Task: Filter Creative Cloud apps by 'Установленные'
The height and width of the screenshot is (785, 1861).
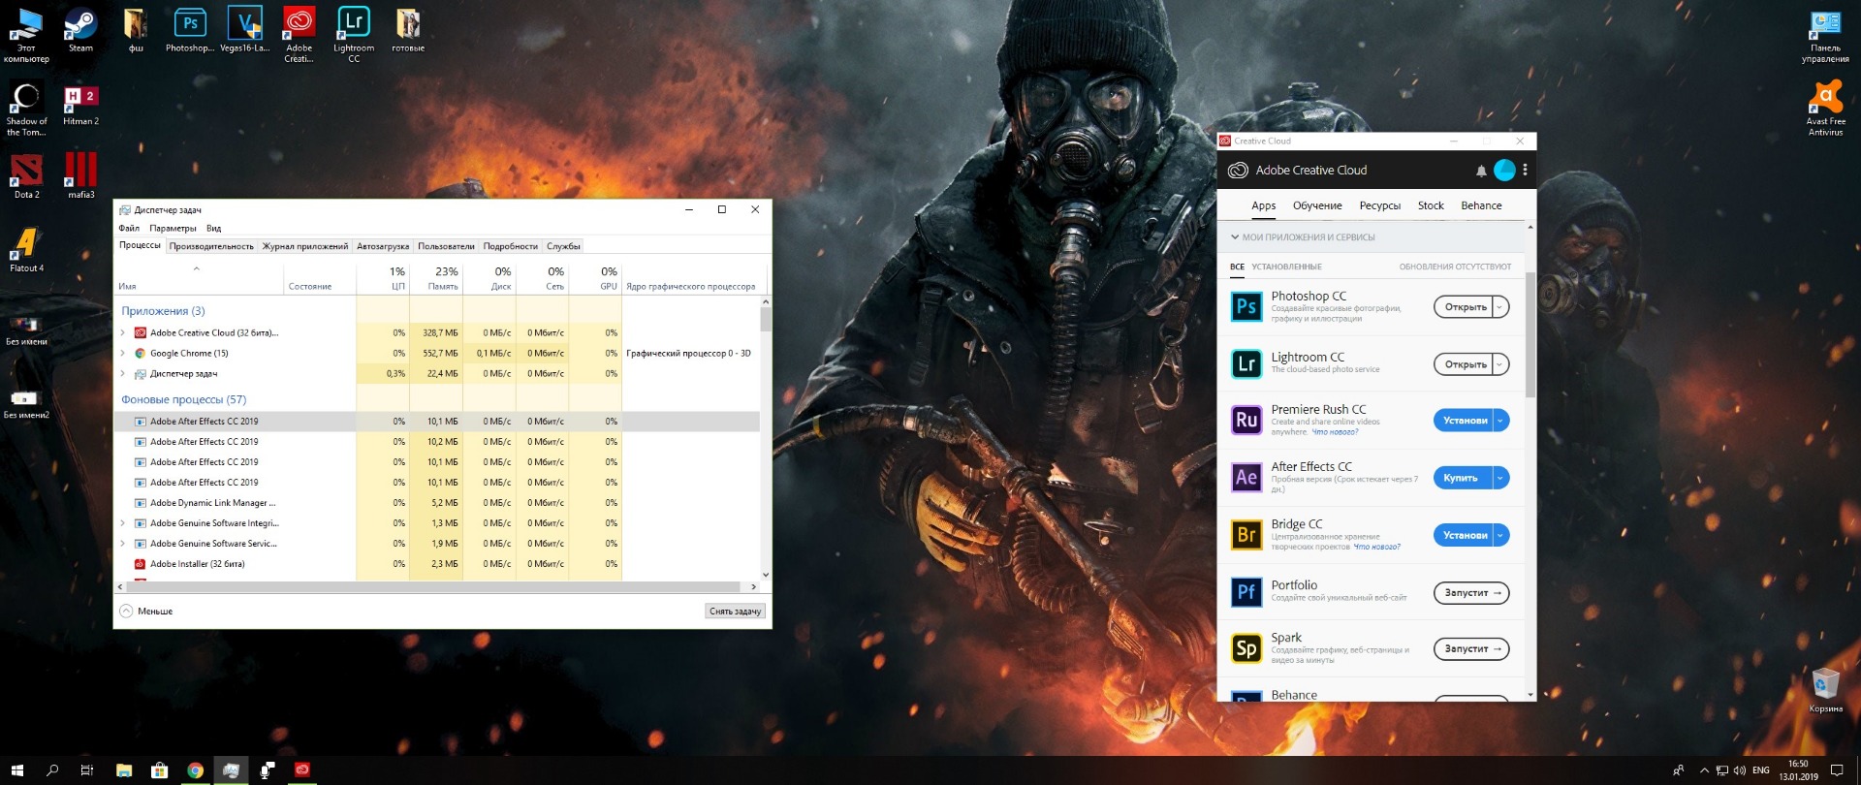Action: coord(1286,267)
